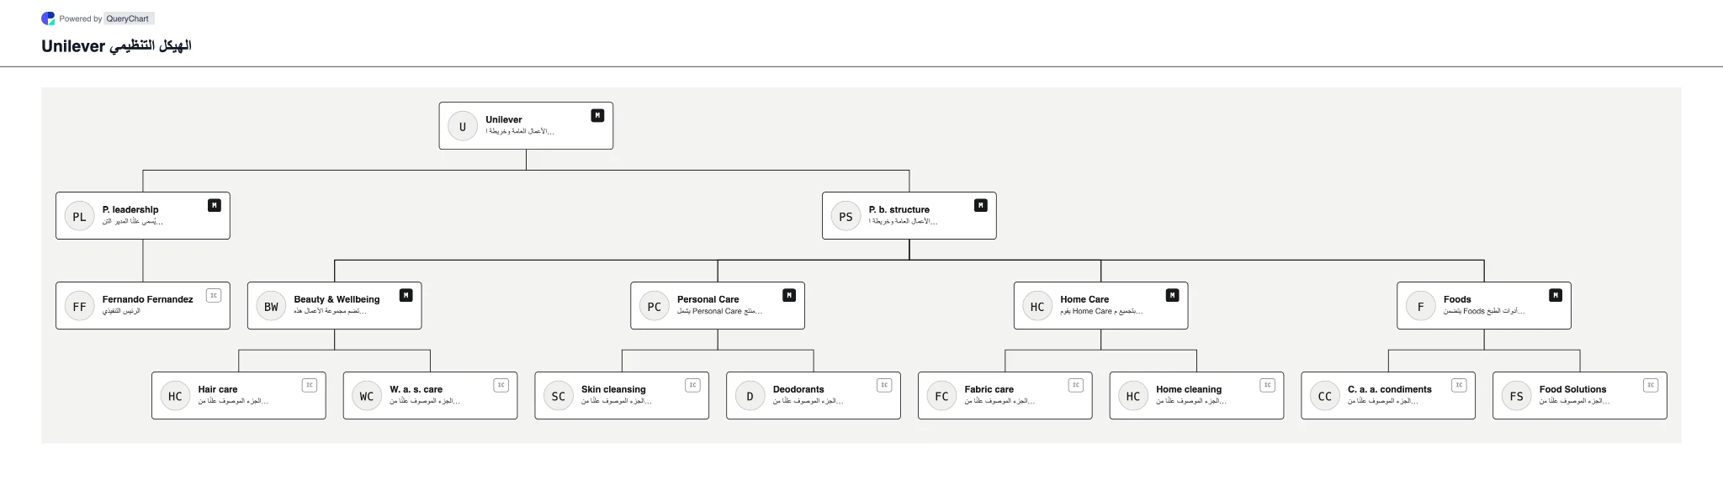Click the IC badge on Hair care card
The height and width of the screenshot is (485, 1723).
pyautogui.click(x=310, y=386)
